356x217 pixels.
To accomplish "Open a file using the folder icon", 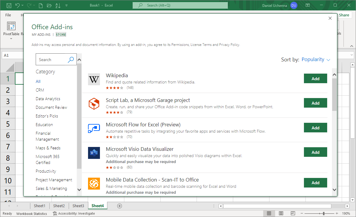I will (x=49, y=5).
